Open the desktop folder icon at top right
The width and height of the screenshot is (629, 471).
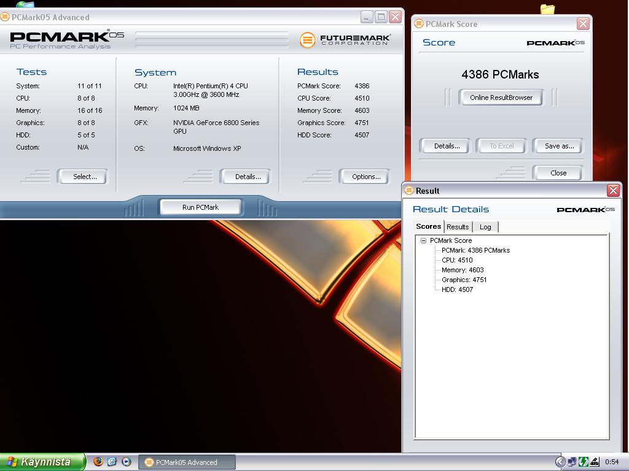tap(547, 9)
